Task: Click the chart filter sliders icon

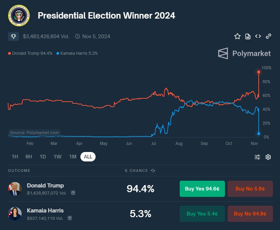Action: pos(257,157)
